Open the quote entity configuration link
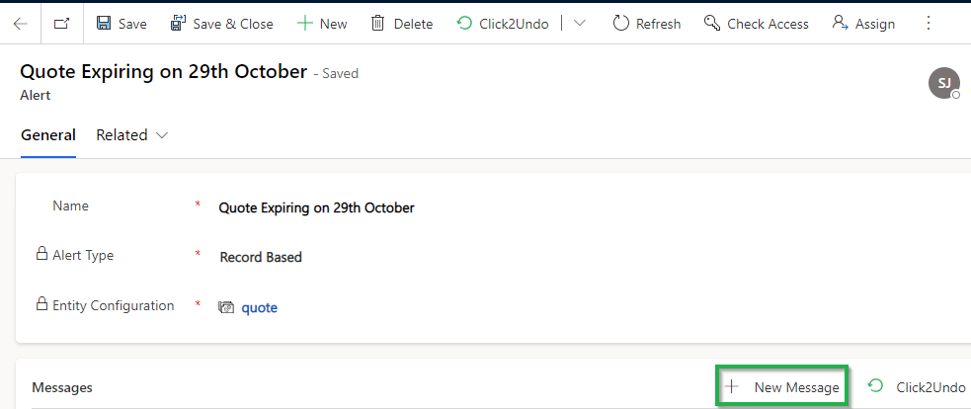971x409 pixels. (259, 307)
